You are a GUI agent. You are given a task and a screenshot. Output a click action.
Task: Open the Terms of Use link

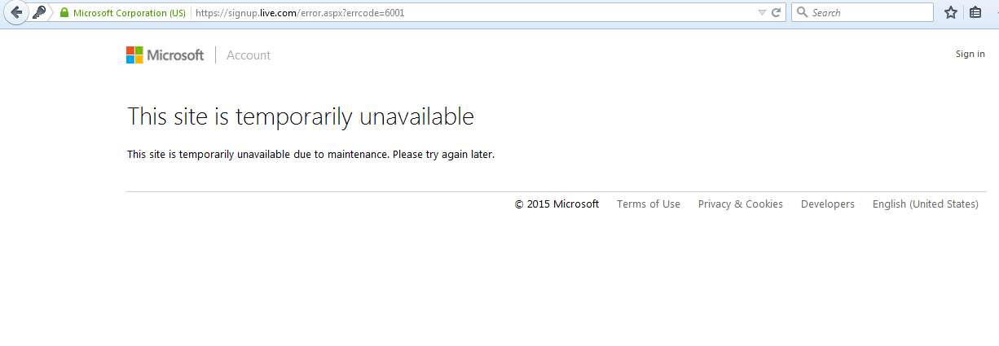pos(649,204)
